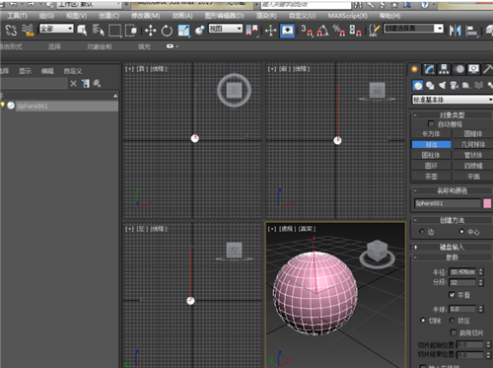Click the pink object color swatch
This screenshot has width=493, height=368.
pyautogui.click(x=487, y=203)
